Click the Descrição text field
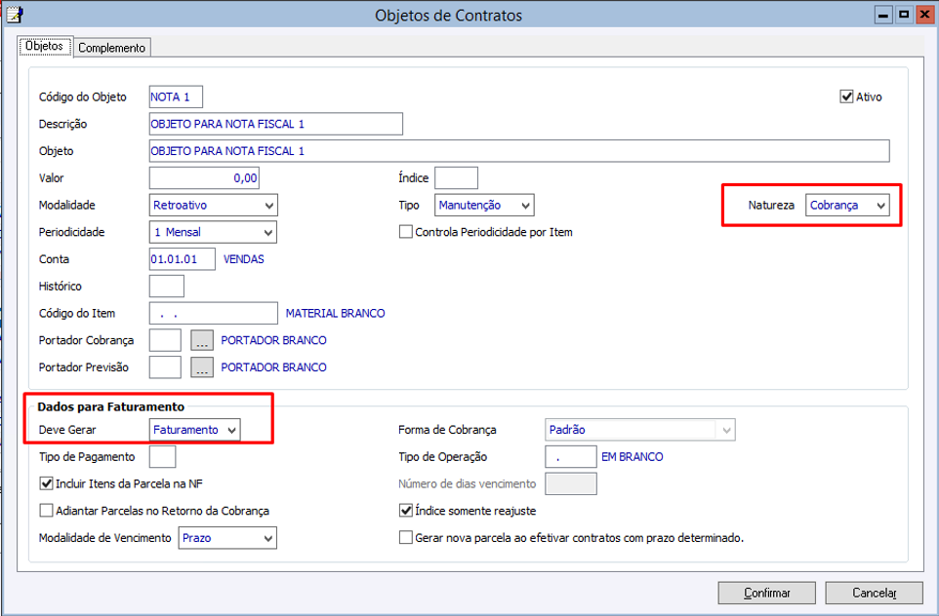This screenshot has height=616, width=939. coord(275,124)
